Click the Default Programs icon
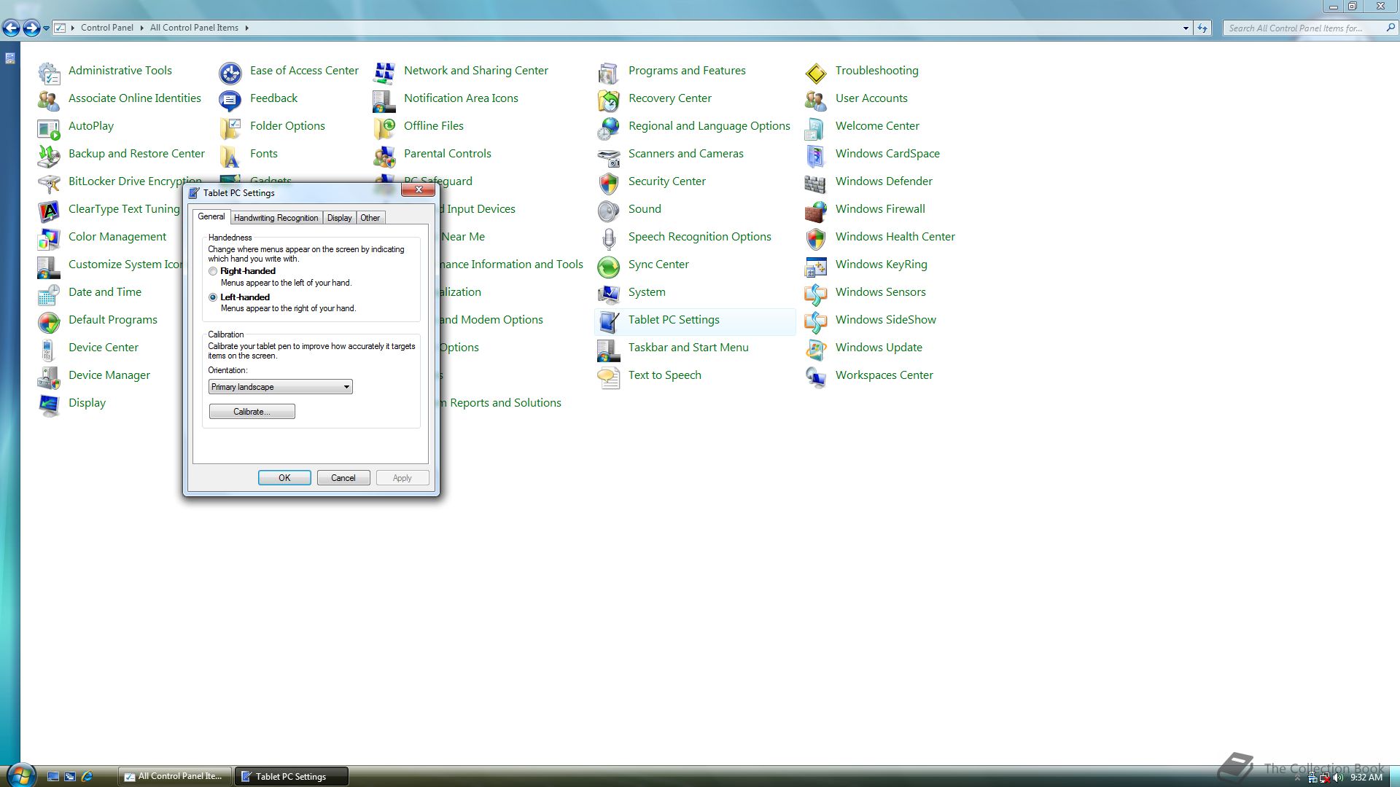This screenshot has width=1400, height=787. (x=49, y=321)
